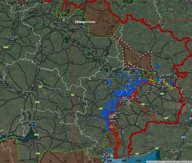Screen dimensions: 192x163
Task: Select the Сватово label
Action: (126, 46)
